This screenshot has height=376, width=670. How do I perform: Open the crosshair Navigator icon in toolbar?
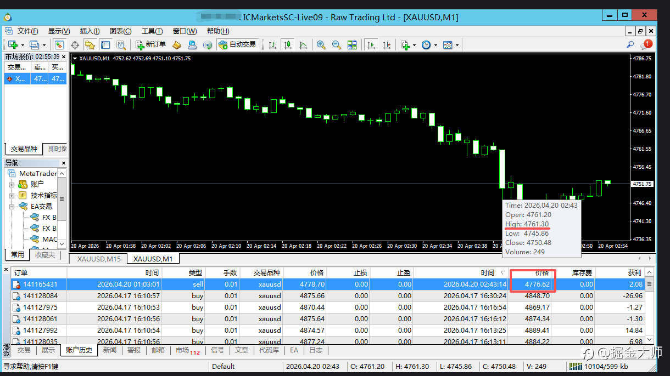click(75, 45)
